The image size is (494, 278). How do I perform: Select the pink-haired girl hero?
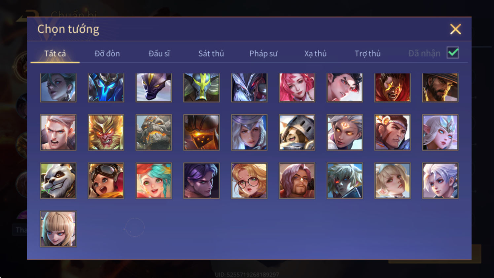point(297,87)
